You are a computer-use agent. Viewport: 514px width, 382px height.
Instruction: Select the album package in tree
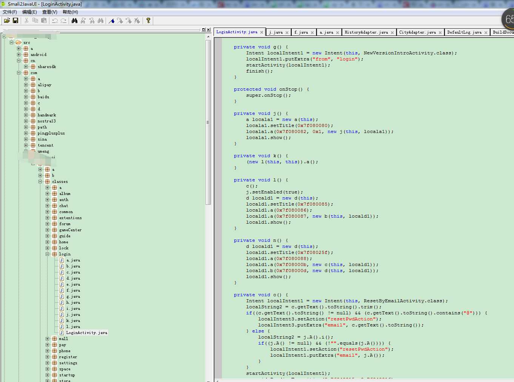(x=65, y=193)
